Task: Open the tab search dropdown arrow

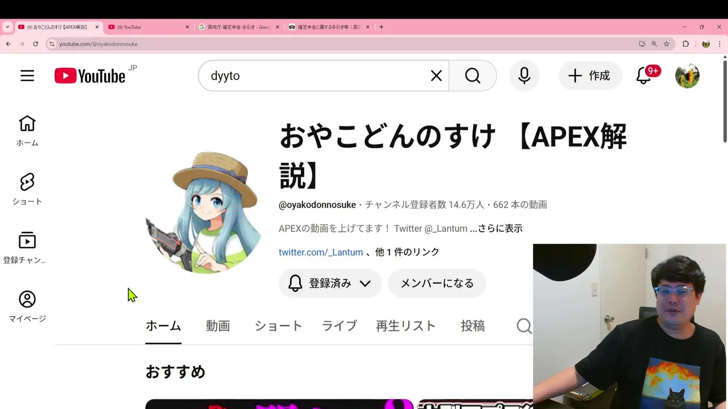Action: (x=7, y=27)
